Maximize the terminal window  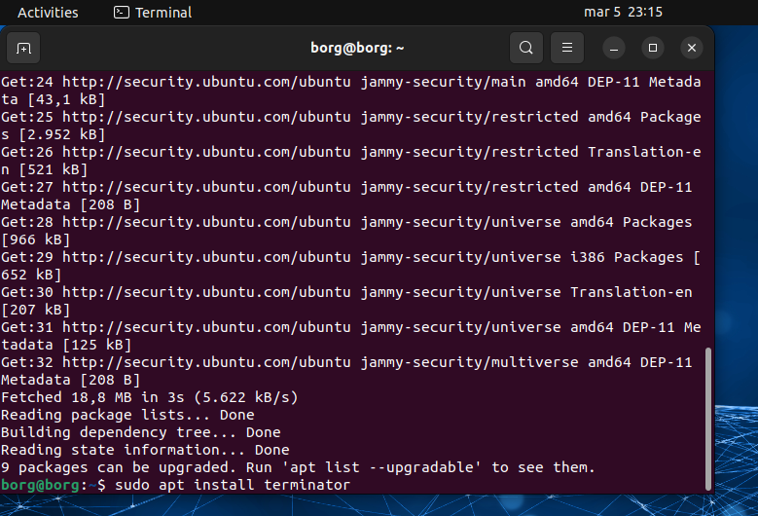(653, 48)
